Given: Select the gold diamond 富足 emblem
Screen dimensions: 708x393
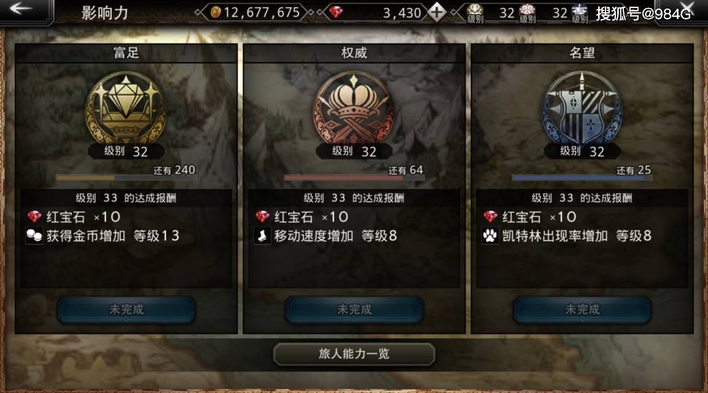Looking at the screenshot, I should [125, 108].
